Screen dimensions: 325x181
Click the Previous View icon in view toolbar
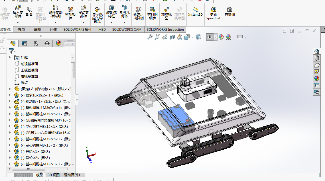(x=165, y=37)
